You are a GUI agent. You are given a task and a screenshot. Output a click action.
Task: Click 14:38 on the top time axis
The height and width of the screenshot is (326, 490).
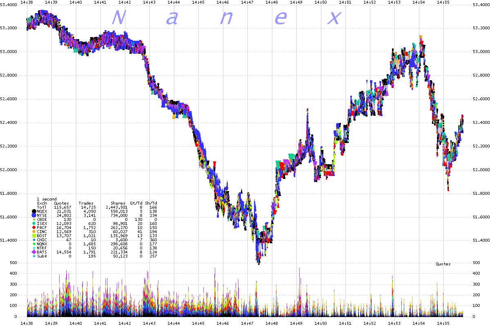tap(27, 2)
